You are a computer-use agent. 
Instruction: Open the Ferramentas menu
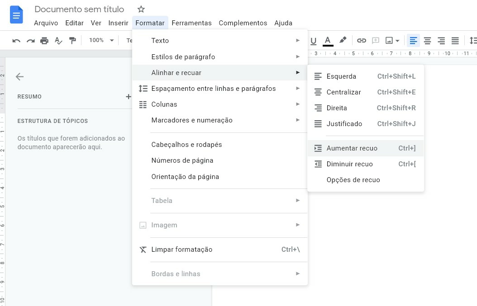tap(191, 23)
